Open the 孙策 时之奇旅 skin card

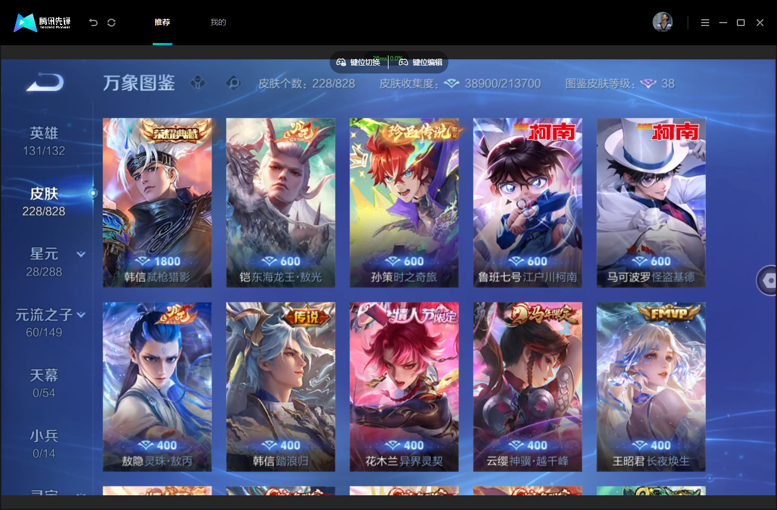404,202
